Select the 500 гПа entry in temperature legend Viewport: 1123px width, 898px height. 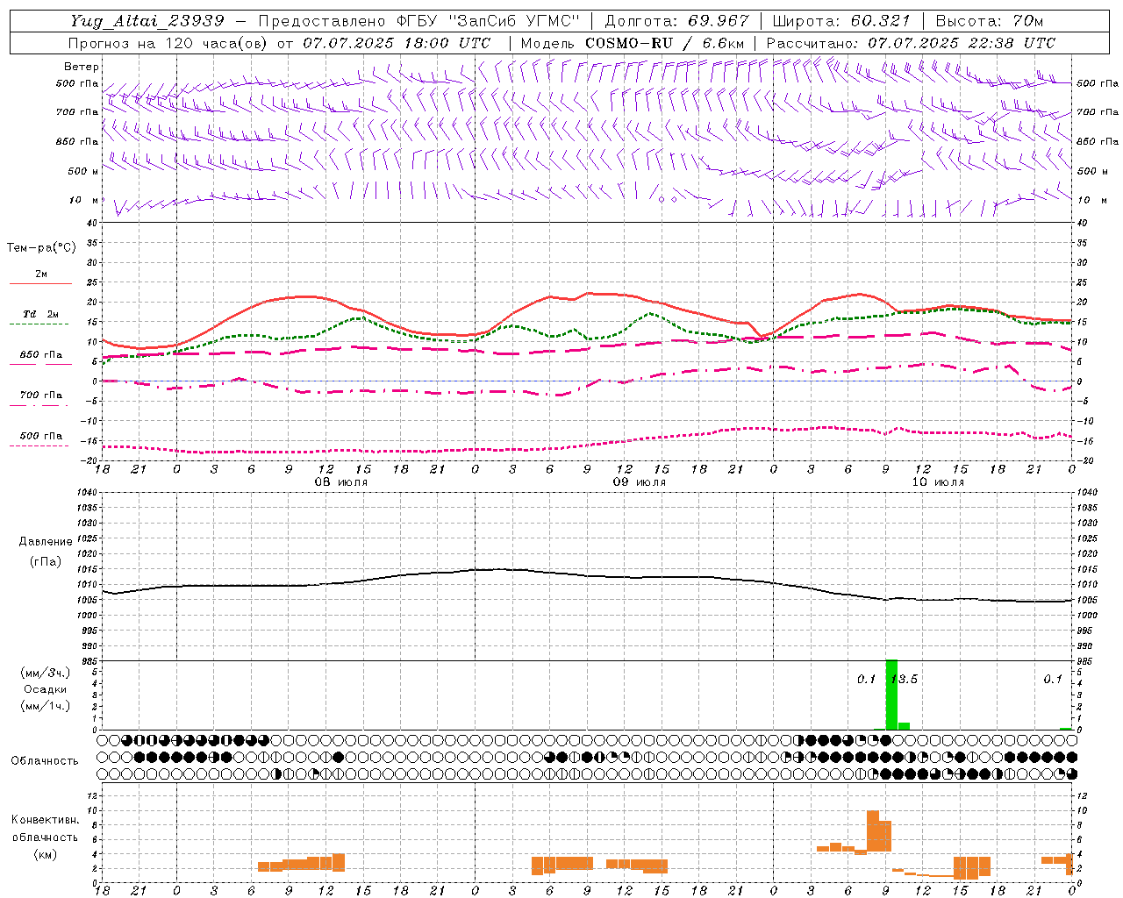(40, 438)
